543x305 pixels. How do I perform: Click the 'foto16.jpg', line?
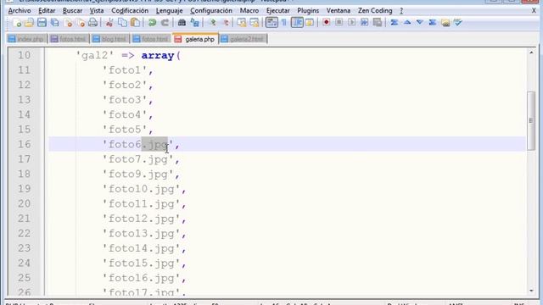point(144,279)
